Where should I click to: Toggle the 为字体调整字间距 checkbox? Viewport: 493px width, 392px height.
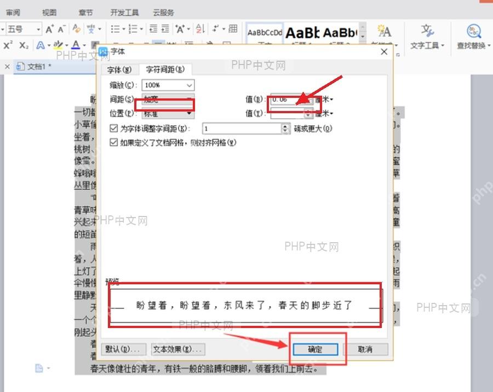tap(113, 128)
